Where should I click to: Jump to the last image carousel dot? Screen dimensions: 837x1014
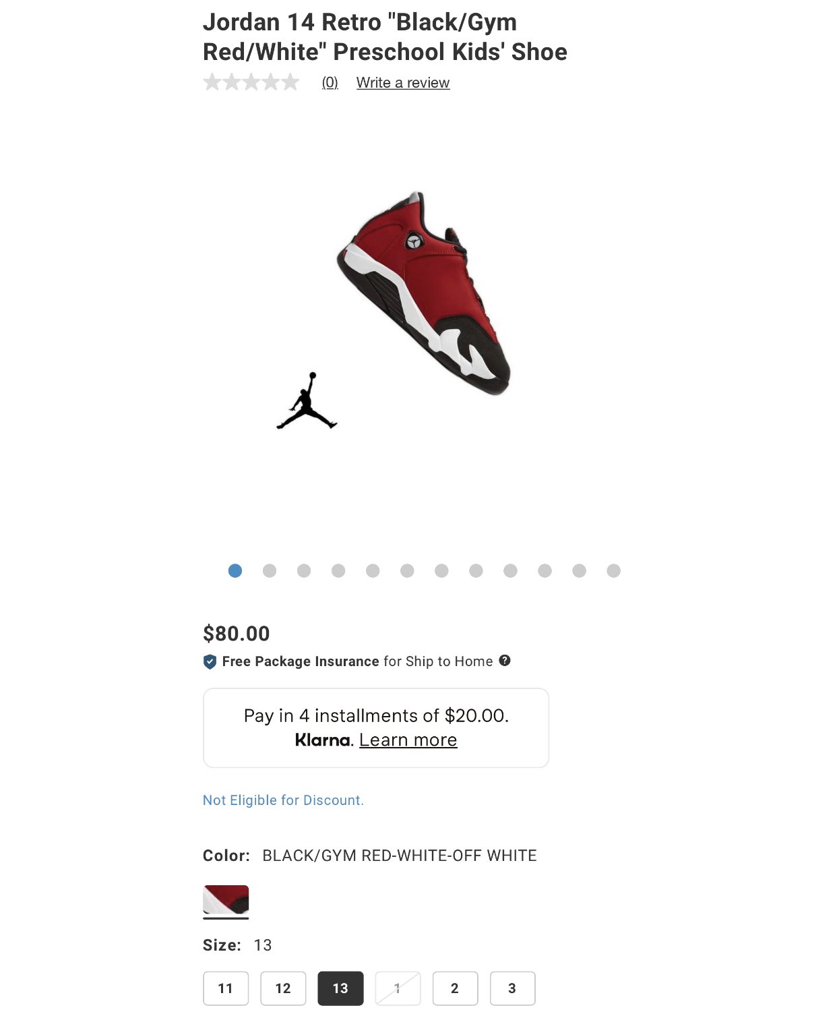pyautogui.click(x=613, y=571)
